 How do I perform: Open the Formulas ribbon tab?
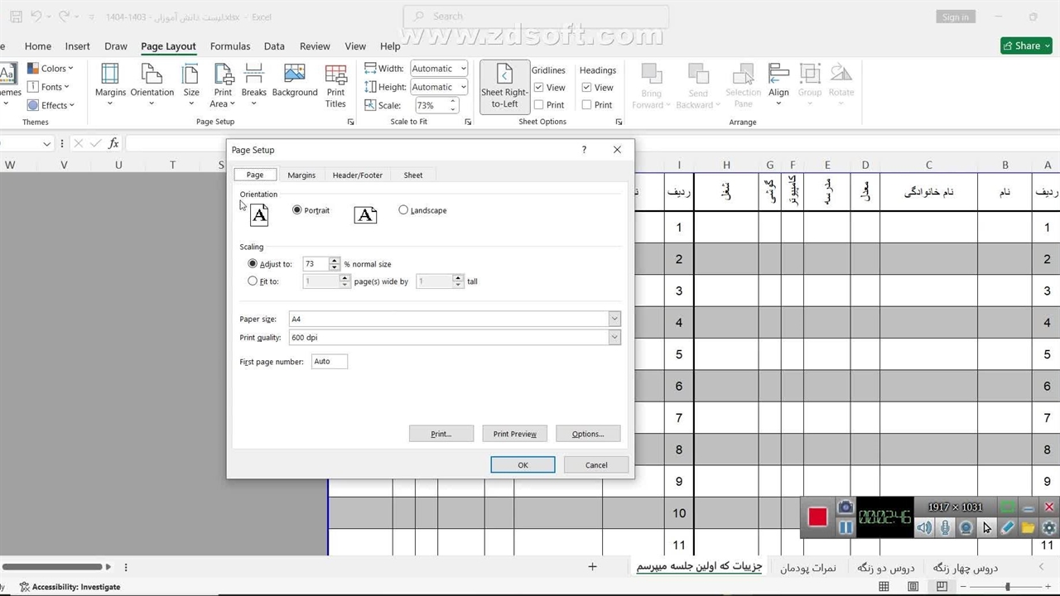pos(229,46)
